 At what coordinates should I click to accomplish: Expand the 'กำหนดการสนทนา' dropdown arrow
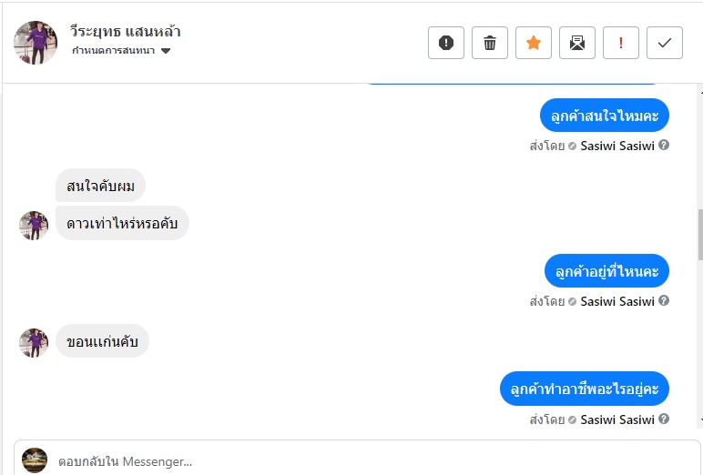pyautogui.click(x=166, y=51)
